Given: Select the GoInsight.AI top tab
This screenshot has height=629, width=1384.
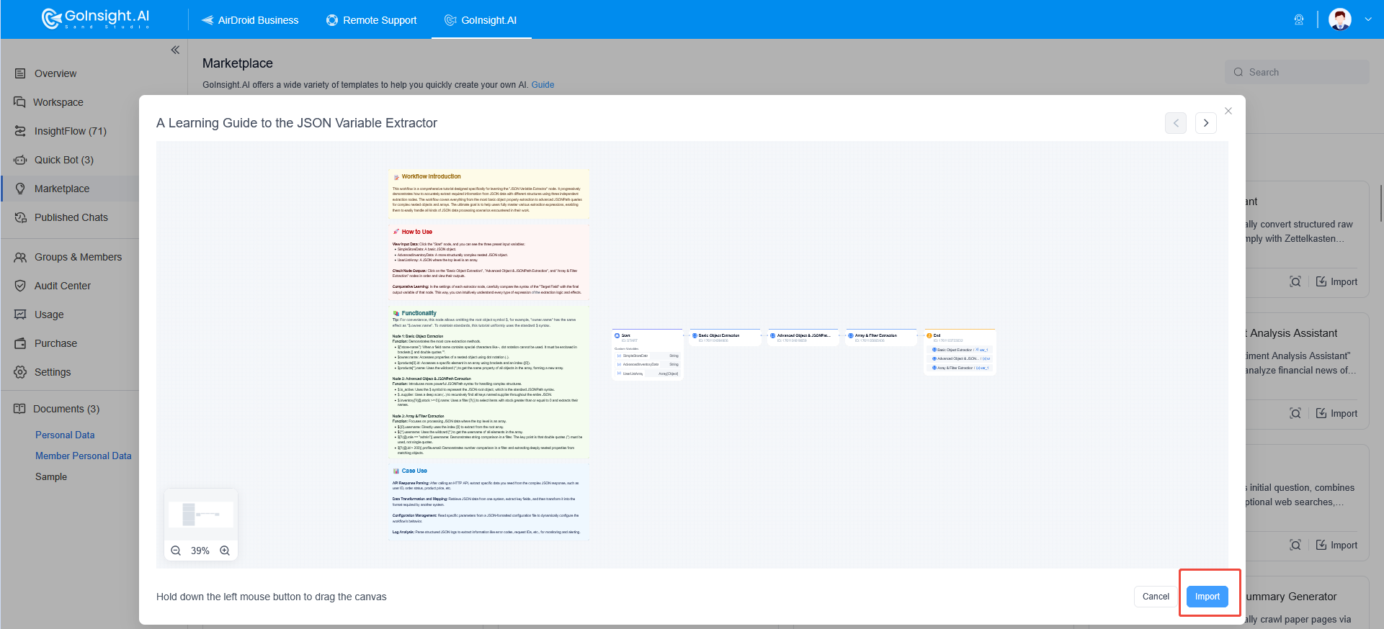Looking at the screenshot, I should pos(481,20).
